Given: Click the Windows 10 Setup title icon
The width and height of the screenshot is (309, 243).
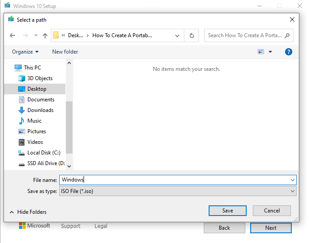Looking at the screenshot, I should click(7, 5).
